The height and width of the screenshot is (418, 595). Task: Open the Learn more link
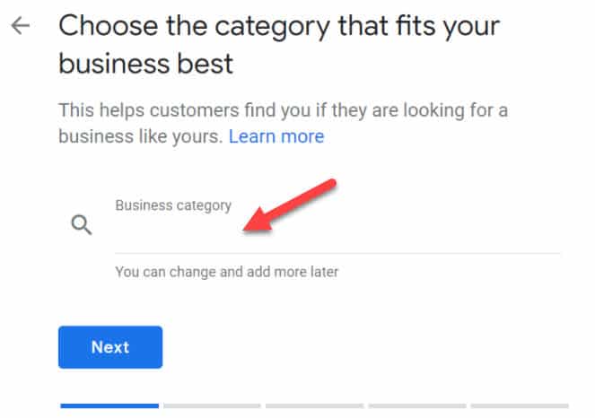point(276,137)
